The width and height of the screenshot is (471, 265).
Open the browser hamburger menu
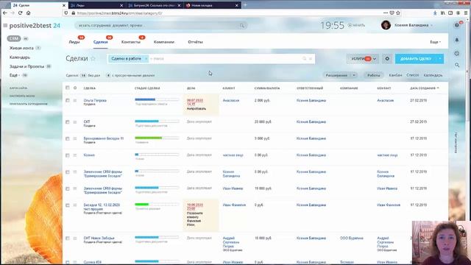[466, 13]
